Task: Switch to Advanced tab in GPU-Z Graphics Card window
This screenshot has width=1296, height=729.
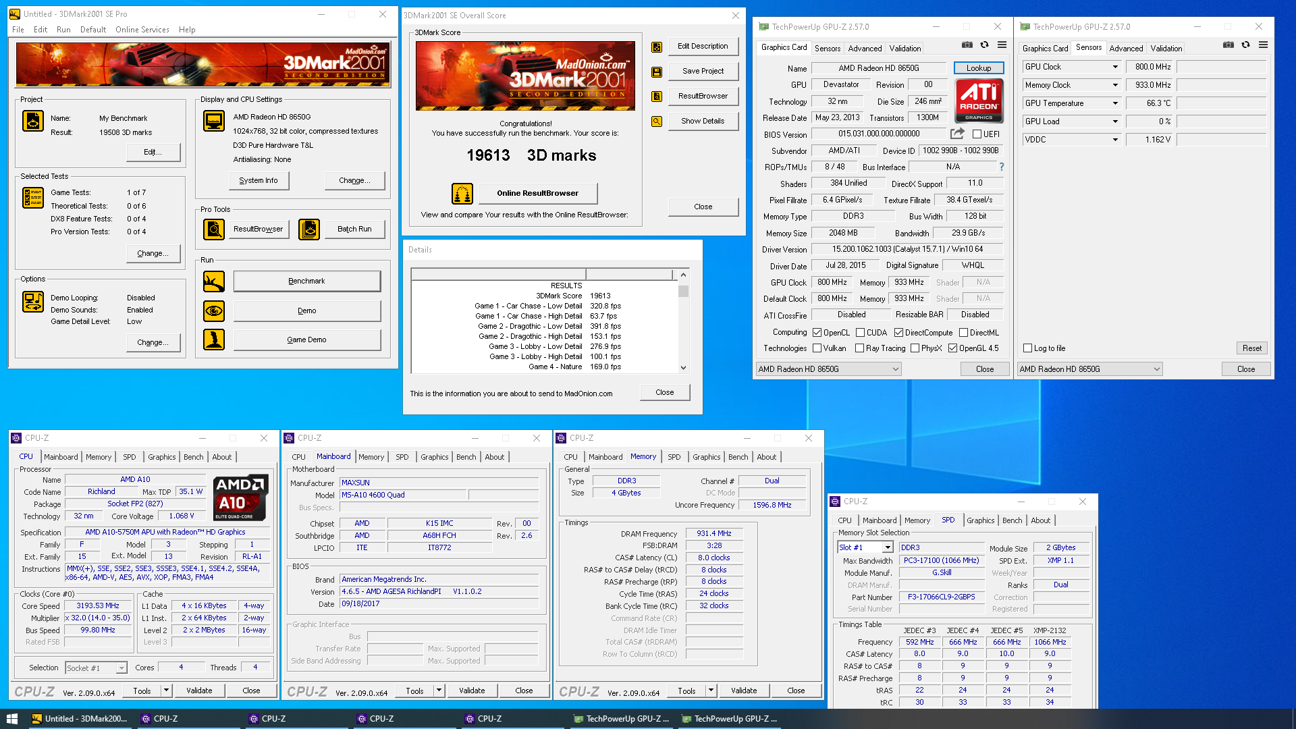Action: tap(865, 49)
